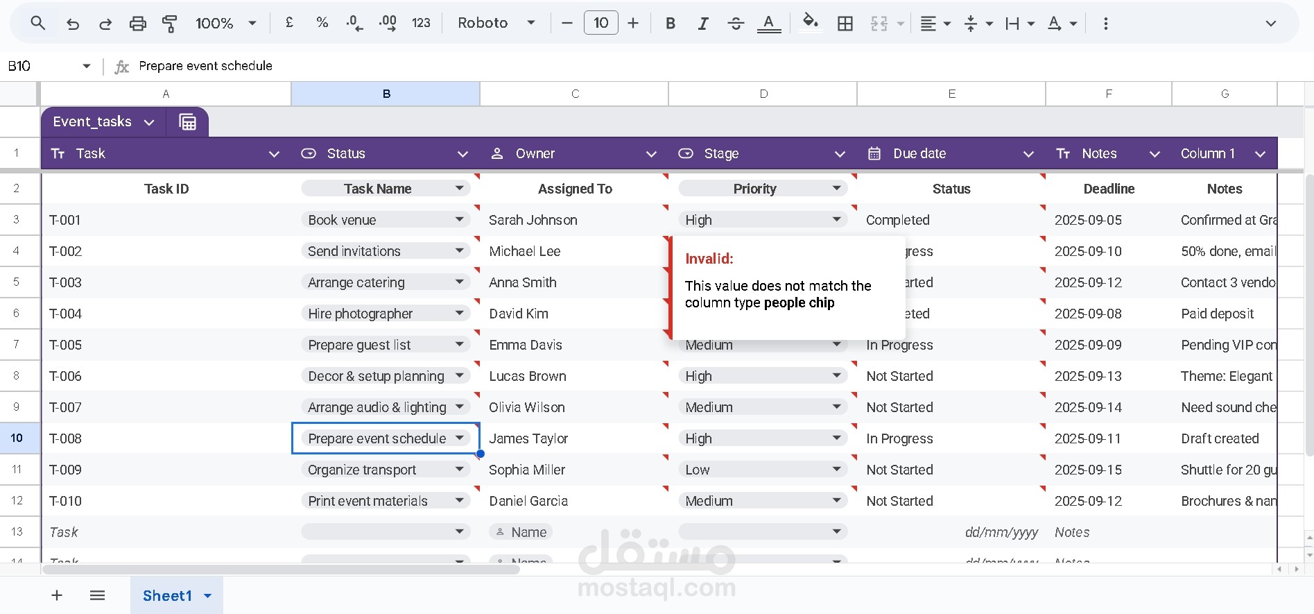Open the Low priority dropdown chip
1314x614 pixels.
tap(763, 470)
